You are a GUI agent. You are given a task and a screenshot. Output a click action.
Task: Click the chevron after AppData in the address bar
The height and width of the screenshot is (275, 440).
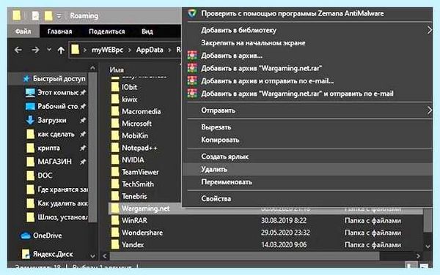[169, 50]
